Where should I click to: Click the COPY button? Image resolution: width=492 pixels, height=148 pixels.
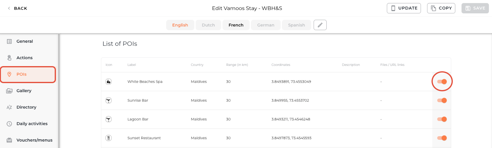tap(441, 8)
